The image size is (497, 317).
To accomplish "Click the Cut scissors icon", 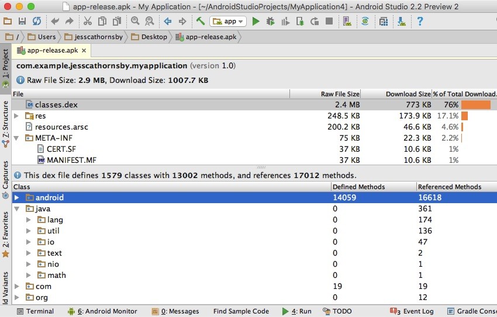I will (x=88, y=21).
